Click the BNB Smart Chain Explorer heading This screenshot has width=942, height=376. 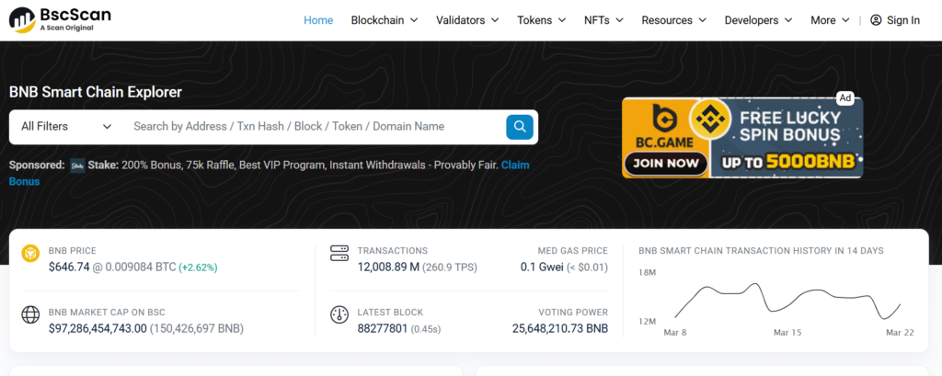pyautogui.click(x=96, y=93)
